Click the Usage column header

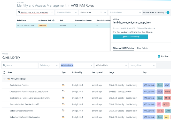(x=111, y=72)
